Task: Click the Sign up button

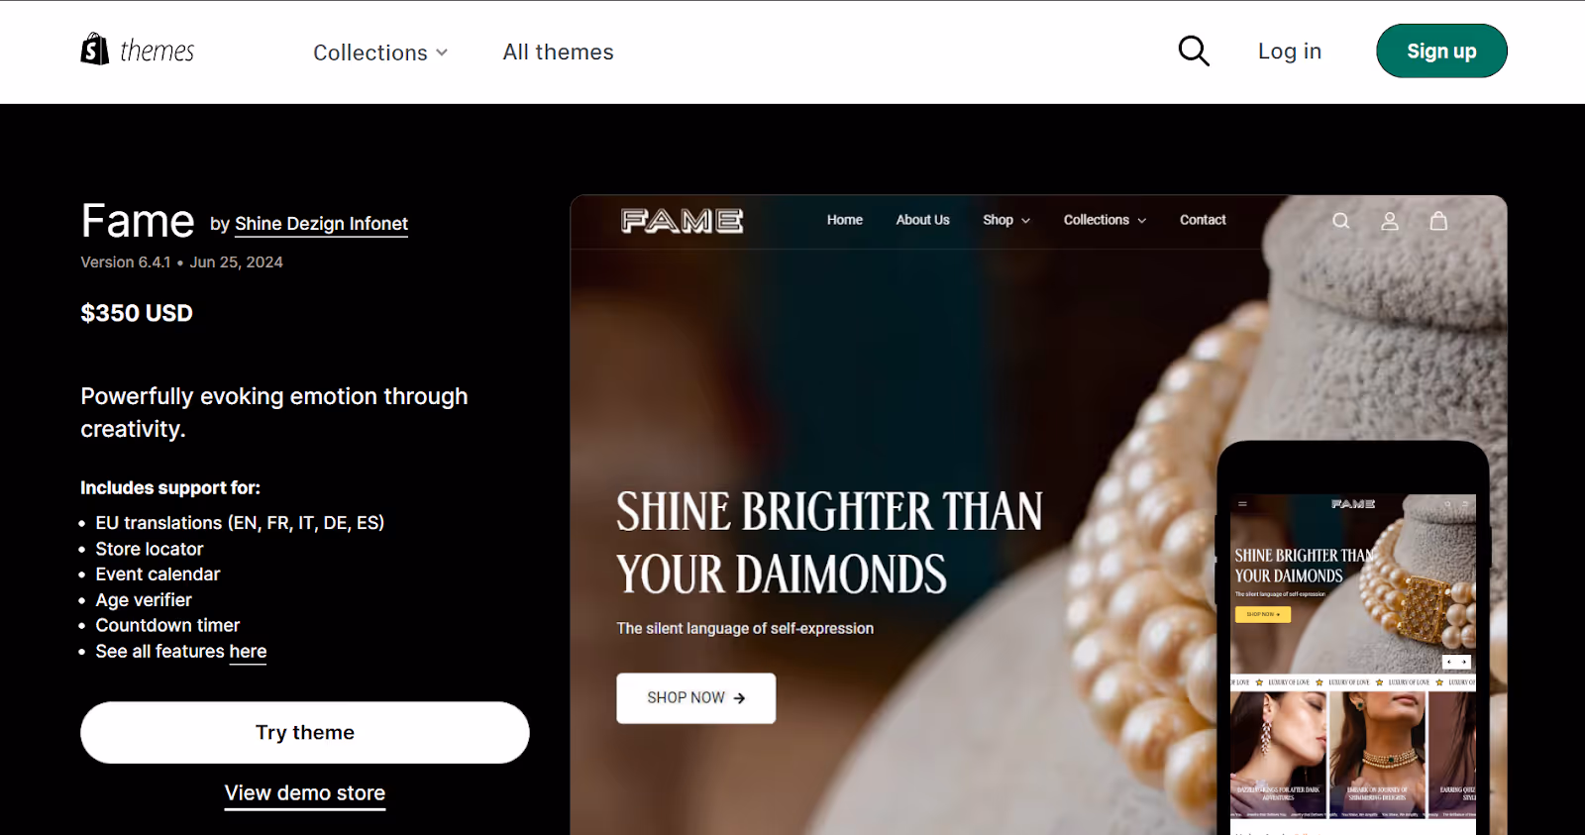Action: click(1441, 51)
